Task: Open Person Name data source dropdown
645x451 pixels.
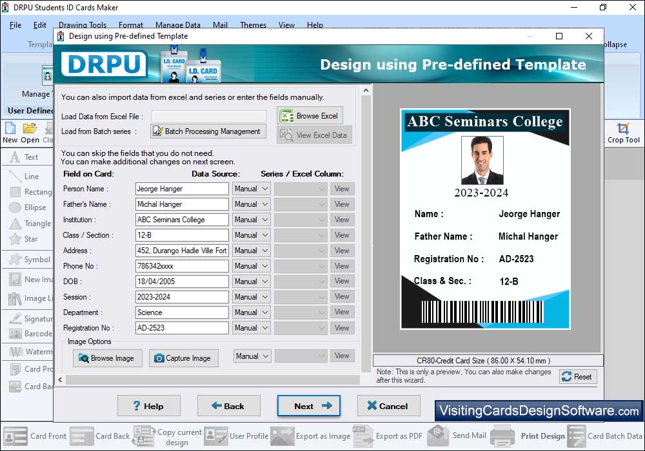Action: click(251, 189)
